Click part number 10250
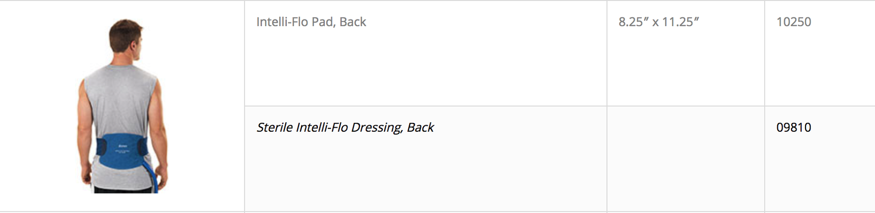 (x=794, y=22)
